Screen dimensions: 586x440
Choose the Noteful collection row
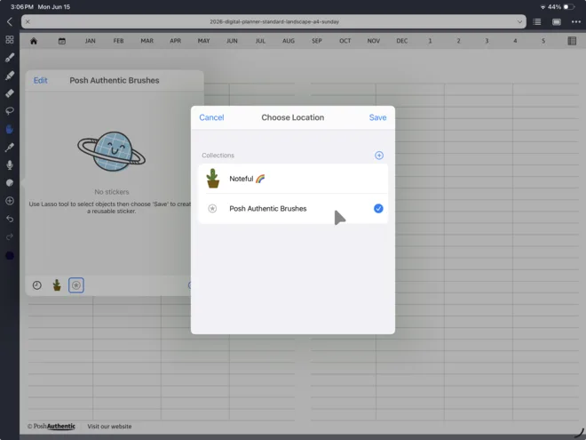(293, 179)
